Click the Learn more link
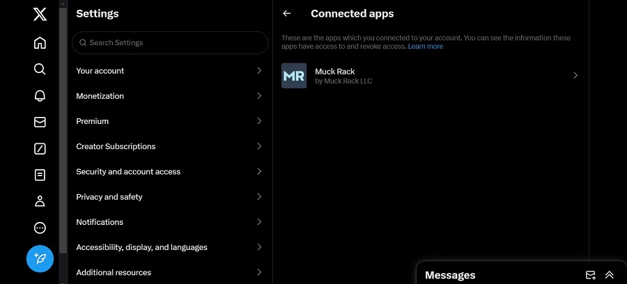 [425, 47]
